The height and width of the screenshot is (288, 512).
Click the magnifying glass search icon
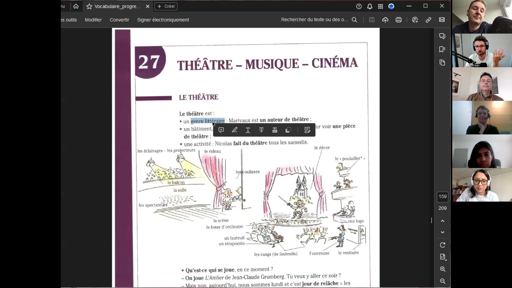(x=354, y=20)
